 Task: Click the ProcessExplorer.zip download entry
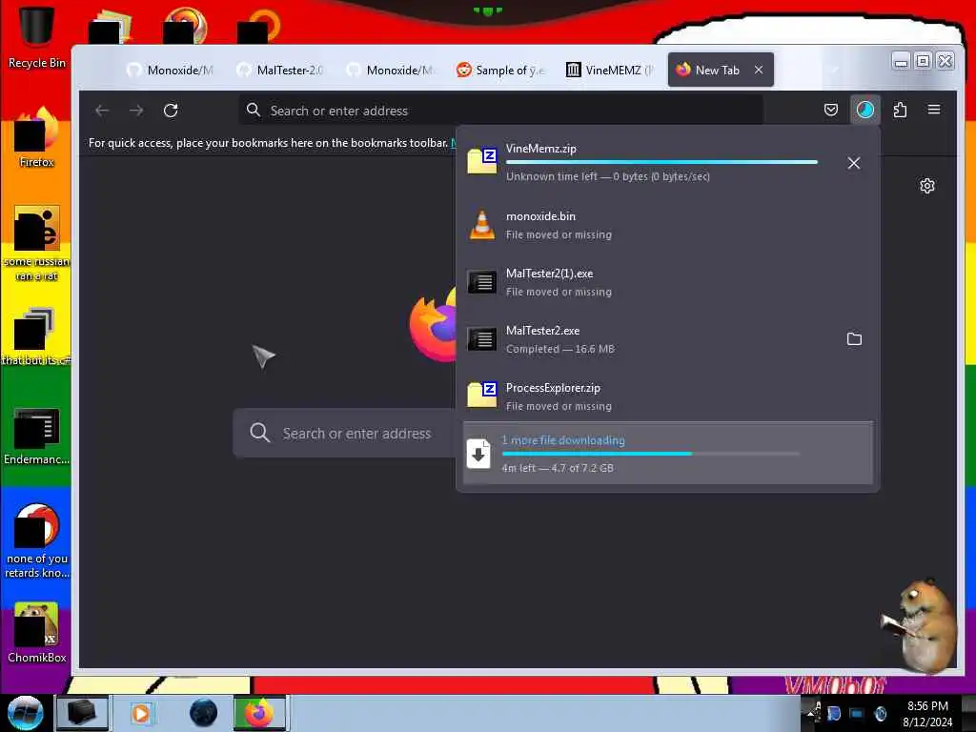[668, 396]
